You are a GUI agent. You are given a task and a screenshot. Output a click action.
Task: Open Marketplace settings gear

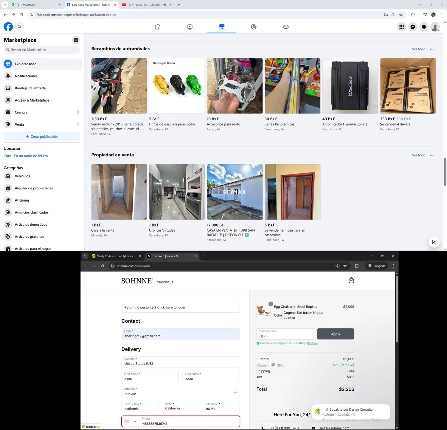click(76, 40)
